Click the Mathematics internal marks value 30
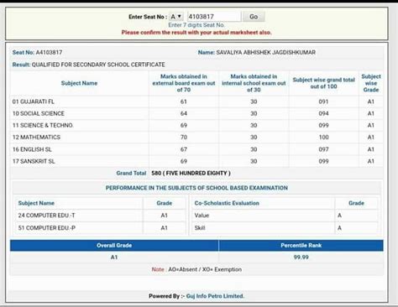The width and height of the screenshot is (398, 307). coord(254,138)
